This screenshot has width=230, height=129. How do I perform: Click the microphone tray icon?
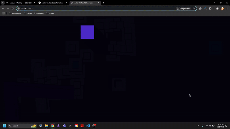click(x=203, y=126)
